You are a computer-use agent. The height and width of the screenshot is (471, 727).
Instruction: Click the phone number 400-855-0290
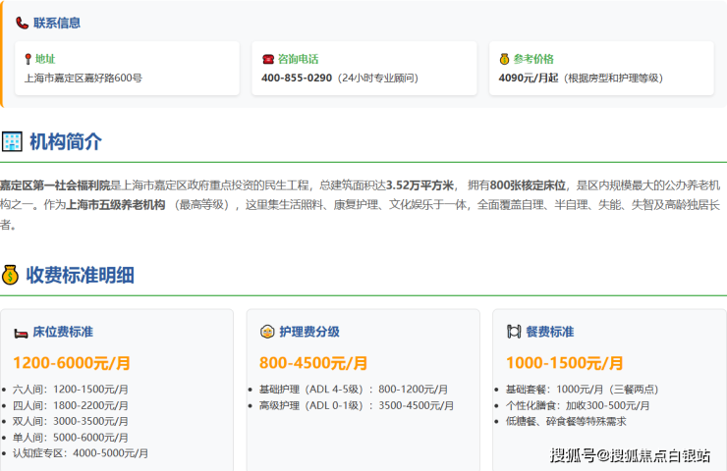[x=297, y=78]
